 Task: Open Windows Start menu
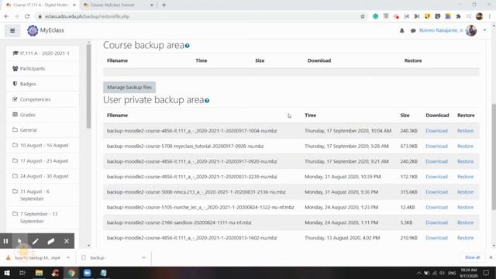tap(7, 273)
